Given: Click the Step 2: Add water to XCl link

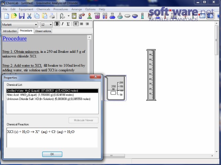Looking at the screenshot, I should (22, 65).
